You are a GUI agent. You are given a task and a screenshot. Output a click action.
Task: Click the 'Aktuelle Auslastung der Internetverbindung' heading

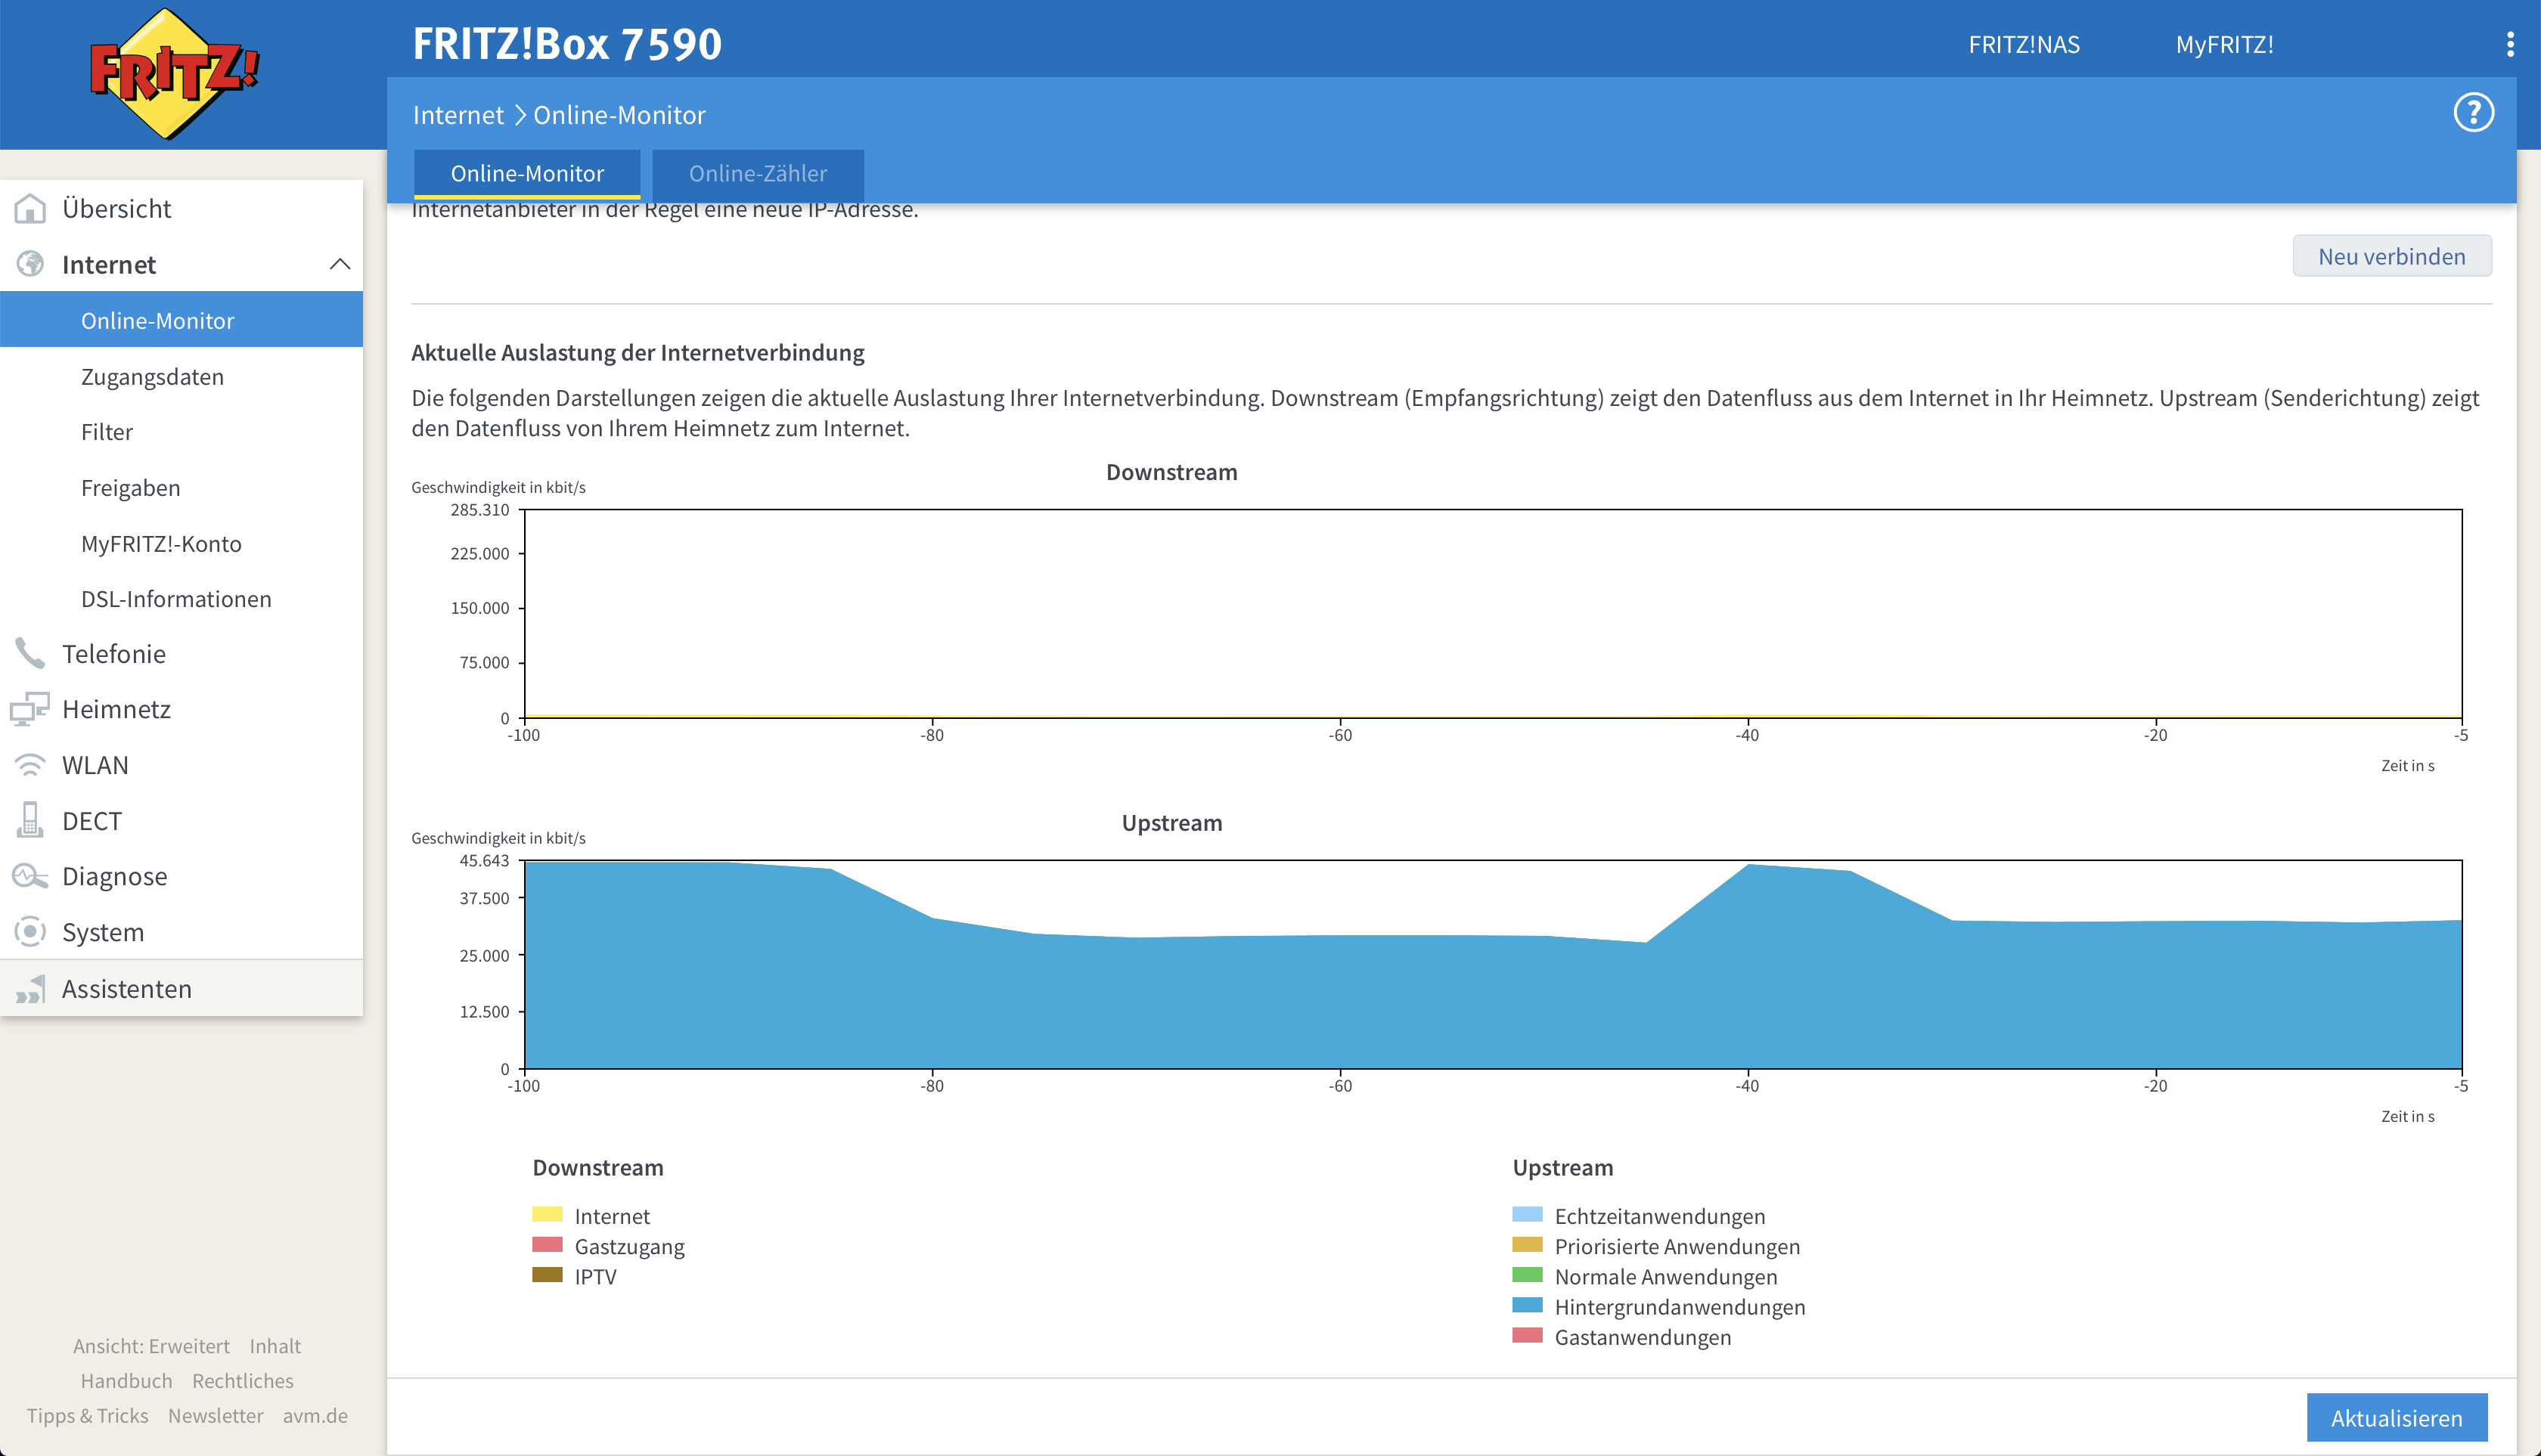pyautogui.click(x=638, y=352)
